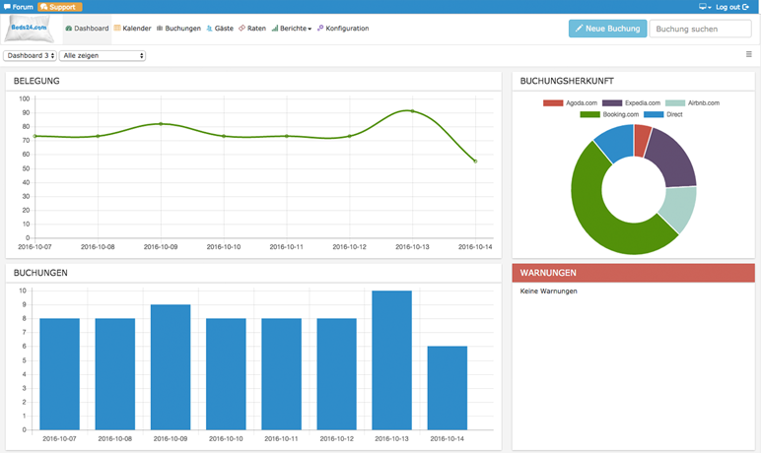Click the Berichte bar chart icon
This screenshot has width=761, height=453.
(x=275, y=29)
